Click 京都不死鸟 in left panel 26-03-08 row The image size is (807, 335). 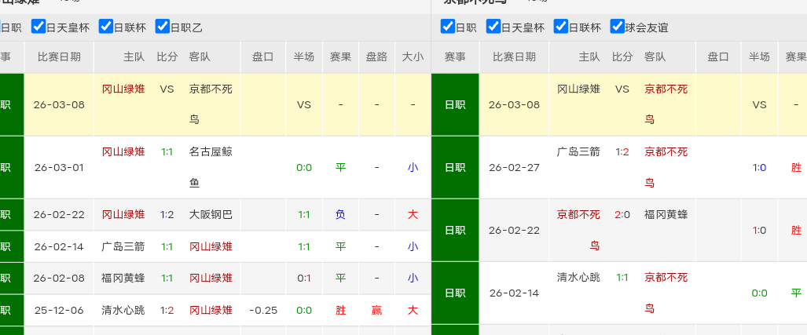pyautogui.click(x=211, y=104)
